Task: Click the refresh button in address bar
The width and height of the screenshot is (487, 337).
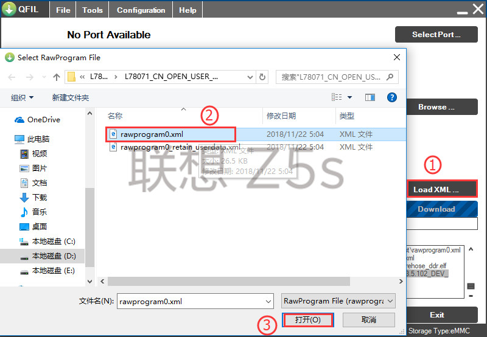Action: pyautogui.click(x=262, y=77)
